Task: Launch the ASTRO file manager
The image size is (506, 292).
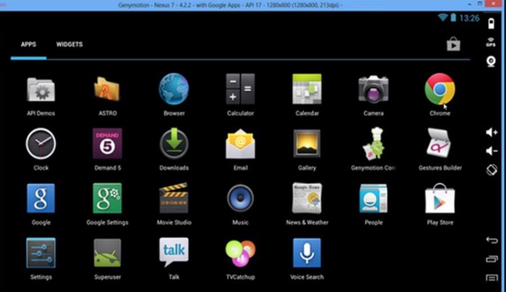Action: (x=107, y=89)
